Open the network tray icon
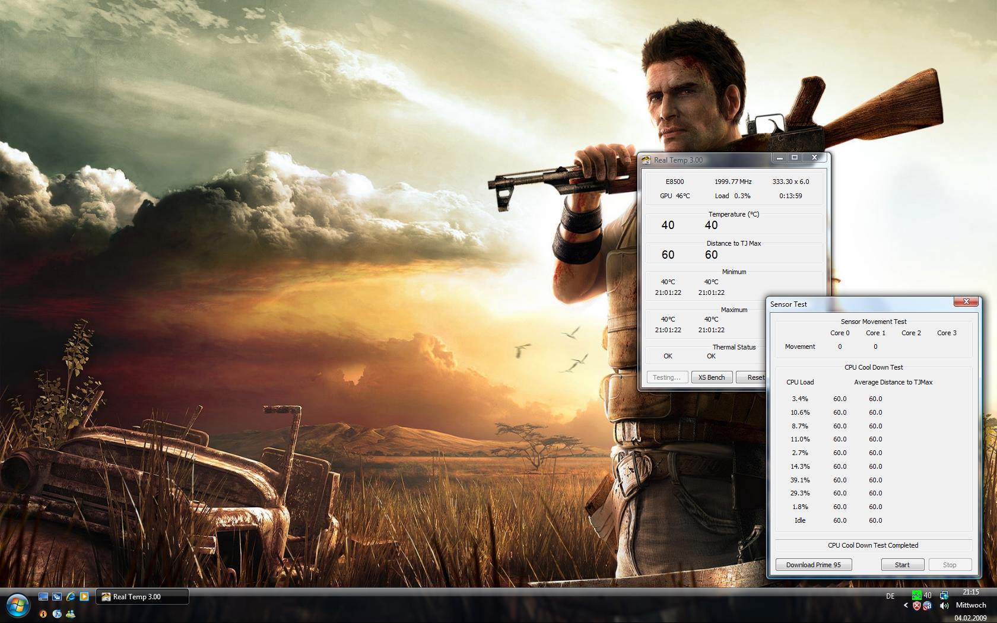 click(944, 595)
